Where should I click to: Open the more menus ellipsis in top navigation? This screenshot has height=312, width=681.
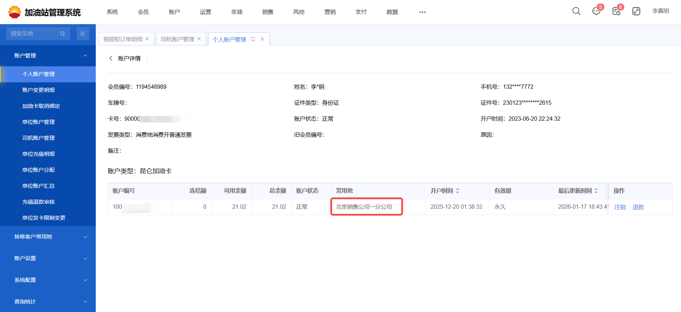point(422,12)
